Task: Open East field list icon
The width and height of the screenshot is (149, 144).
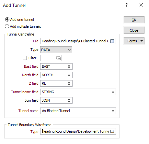Action: [x=69, y=66]
